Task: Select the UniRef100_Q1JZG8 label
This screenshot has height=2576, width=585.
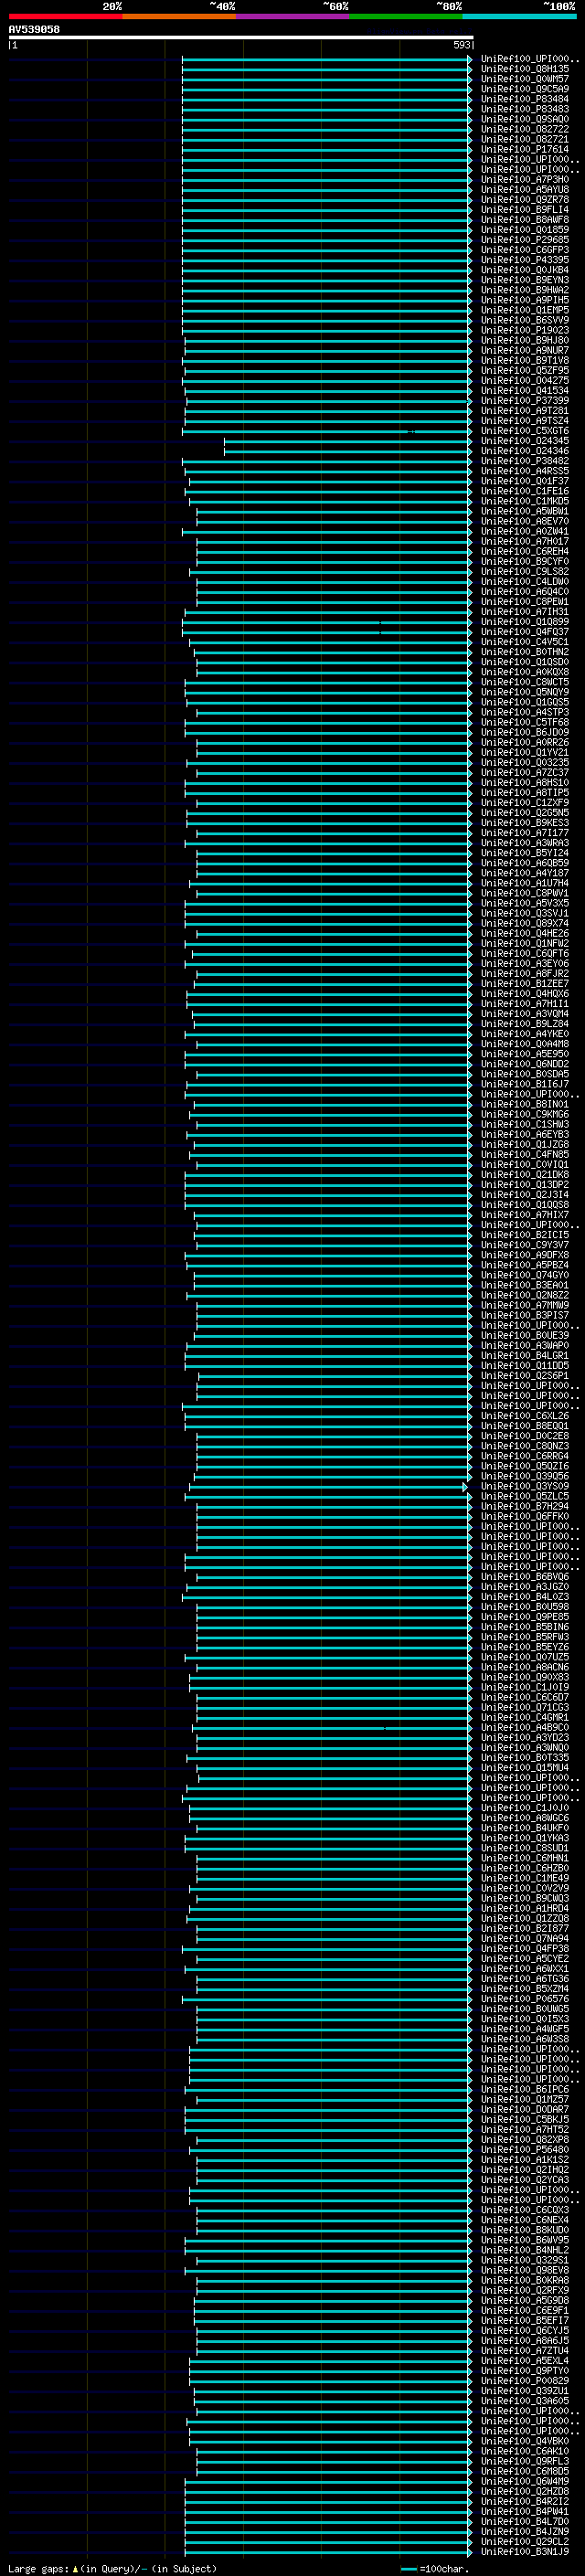Action: point(525,1144)
